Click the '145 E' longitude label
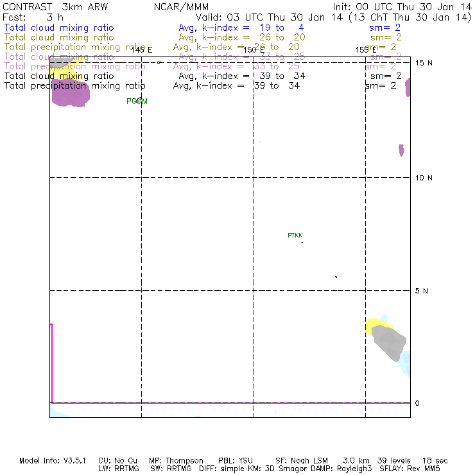 click(141, 50)
